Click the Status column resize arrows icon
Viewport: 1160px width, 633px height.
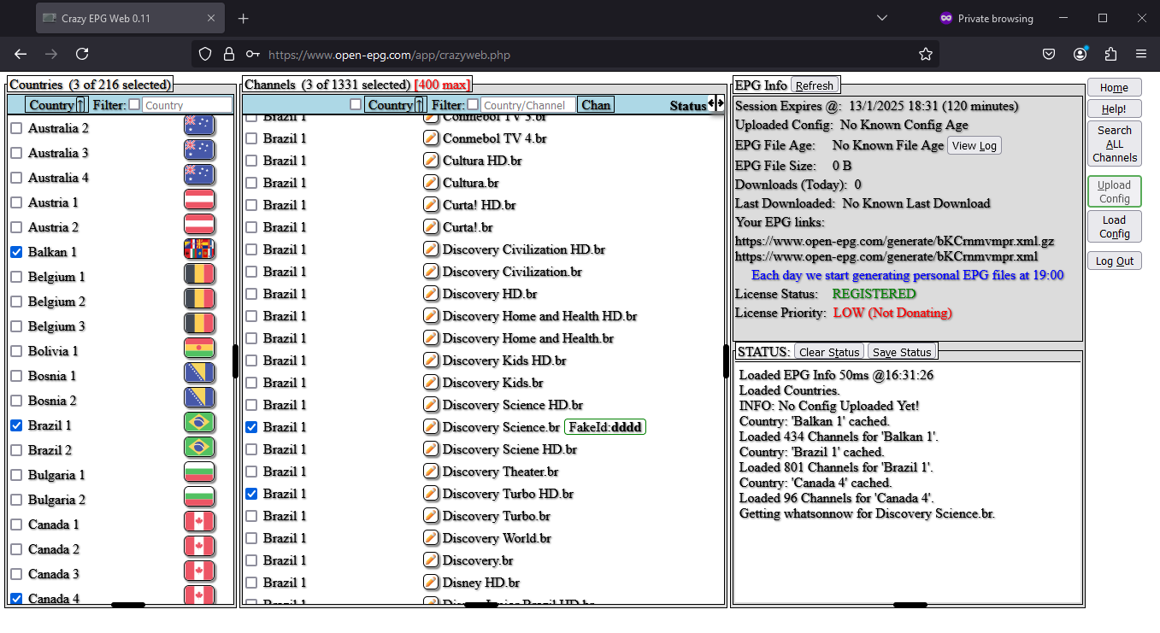[716, 103]
